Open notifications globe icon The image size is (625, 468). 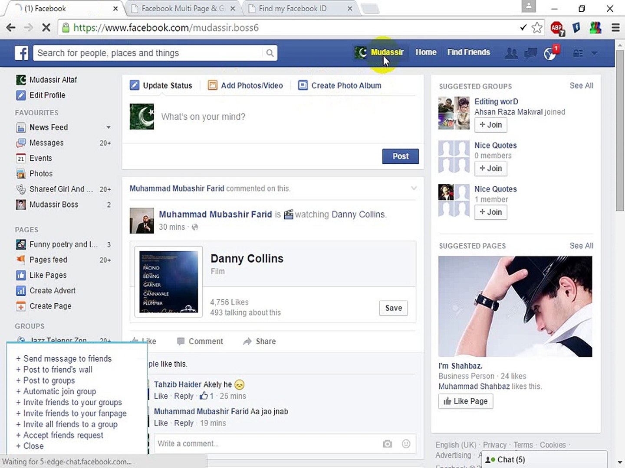[550, 53]
